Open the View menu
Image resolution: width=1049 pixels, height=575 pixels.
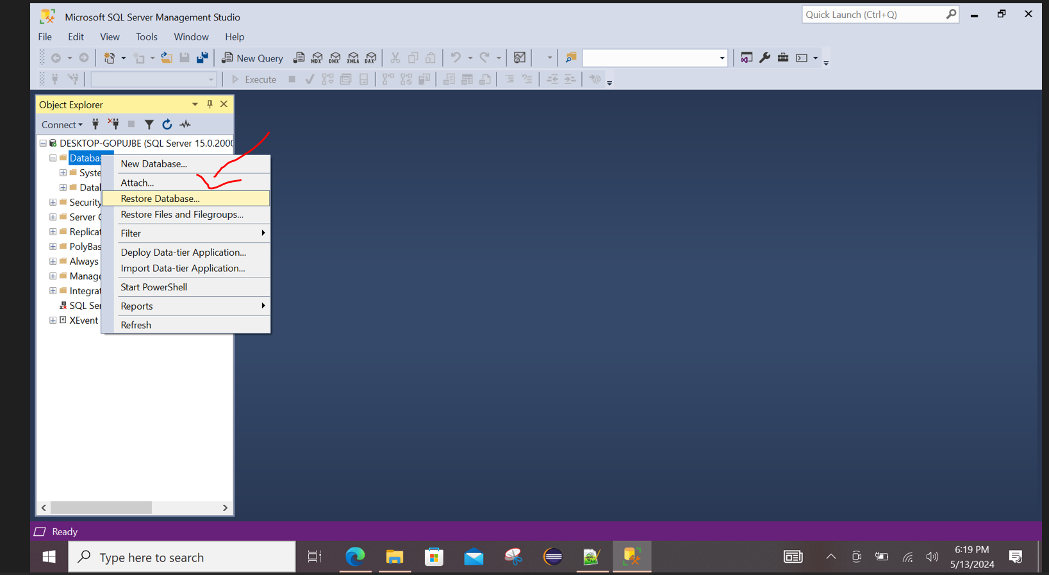pos(110,37)
